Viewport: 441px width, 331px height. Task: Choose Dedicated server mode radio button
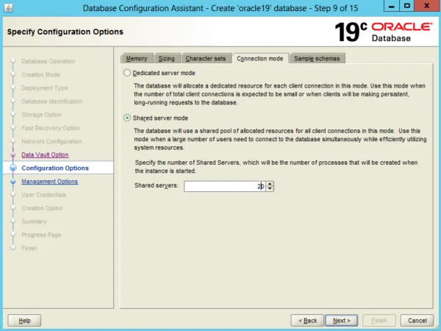point(127,73)
